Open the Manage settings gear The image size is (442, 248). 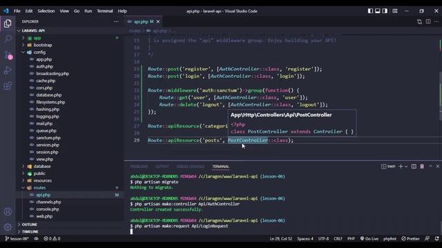(8, 227)
